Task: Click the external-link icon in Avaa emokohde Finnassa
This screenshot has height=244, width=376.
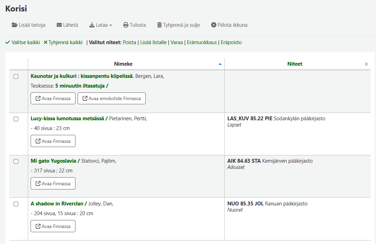Action: (85, 98)
